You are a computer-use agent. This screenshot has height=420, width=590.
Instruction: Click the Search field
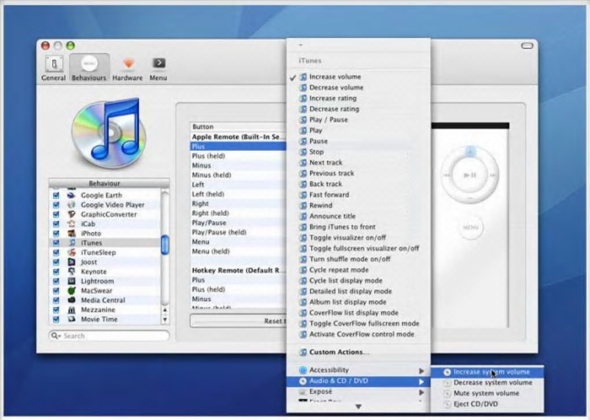pos(109,336)
